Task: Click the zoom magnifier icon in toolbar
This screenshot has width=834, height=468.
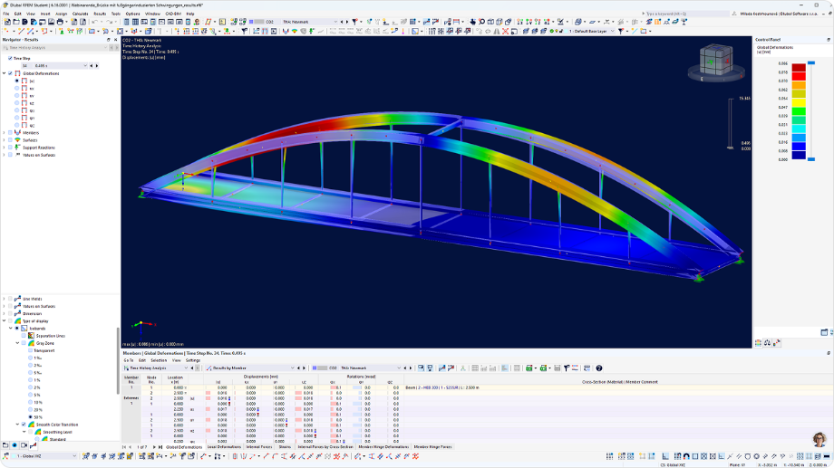Action: click(x=481, y=22)
